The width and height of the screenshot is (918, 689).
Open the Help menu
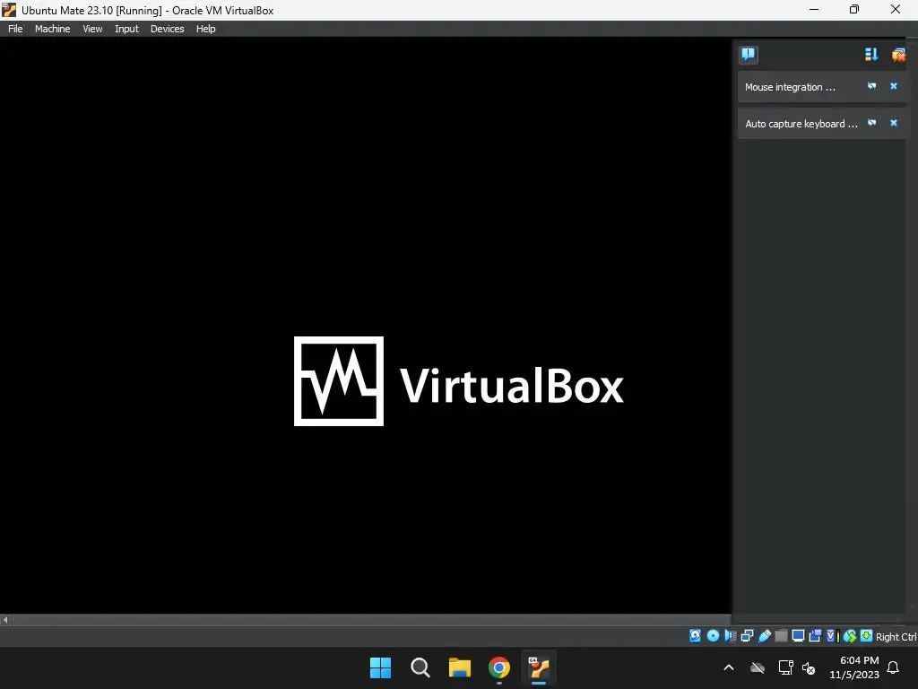point(205,29)
